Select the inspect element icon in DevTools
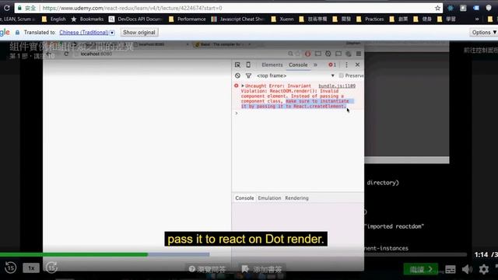The image size is (498, 280). (x=237, y=65)
